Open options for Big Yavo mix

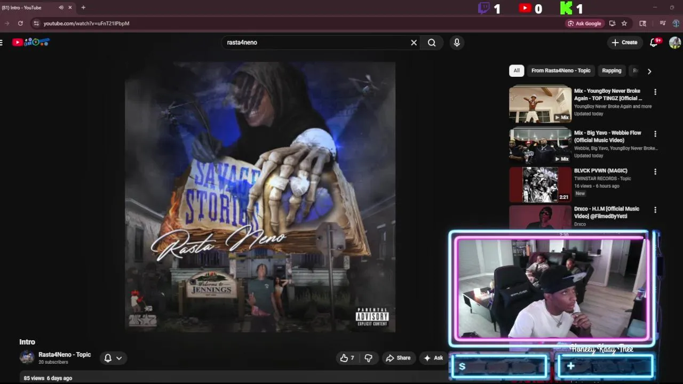[655, 134]
